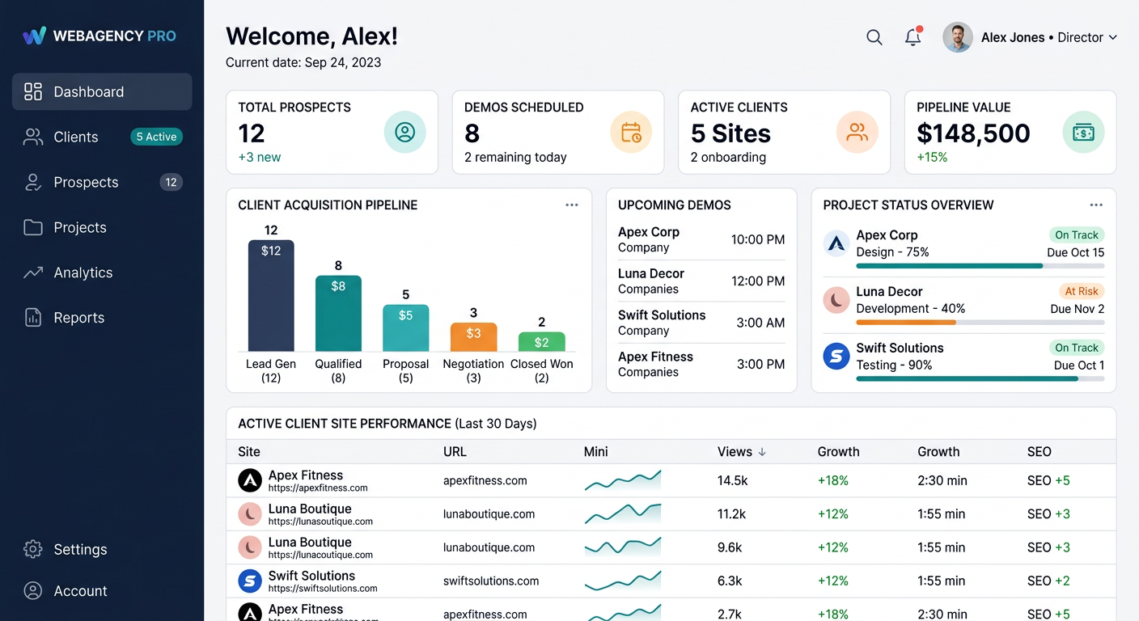Open the Account user icon
The image size is (1139, 621).
33,591
